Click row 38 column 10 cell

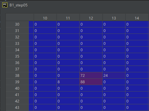[45, 75]
